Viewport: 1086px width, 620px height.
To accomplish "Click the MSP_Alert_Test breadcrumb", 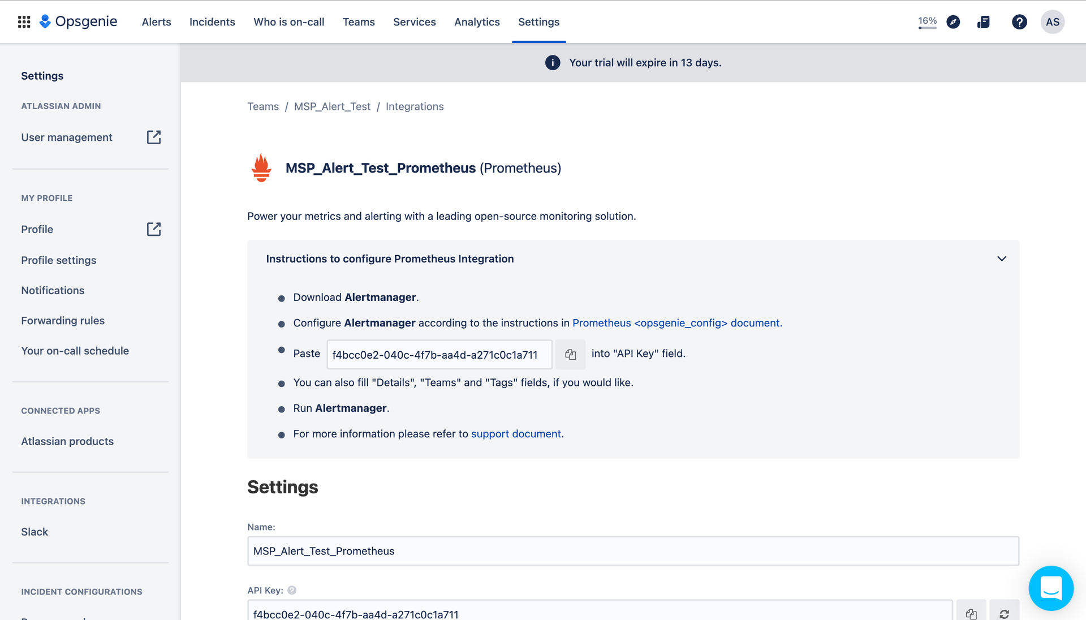I will click(332, 106).
